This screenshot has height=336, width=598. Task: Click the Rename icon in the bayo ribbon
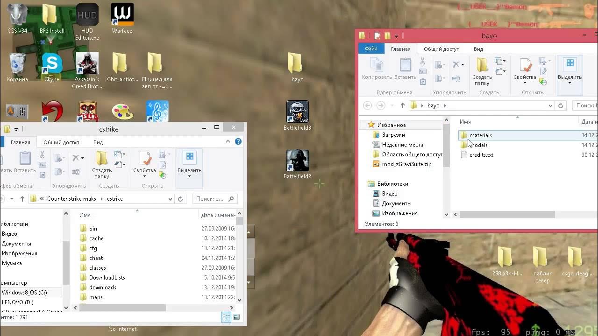pyautogui.click(x=457, y=78)
